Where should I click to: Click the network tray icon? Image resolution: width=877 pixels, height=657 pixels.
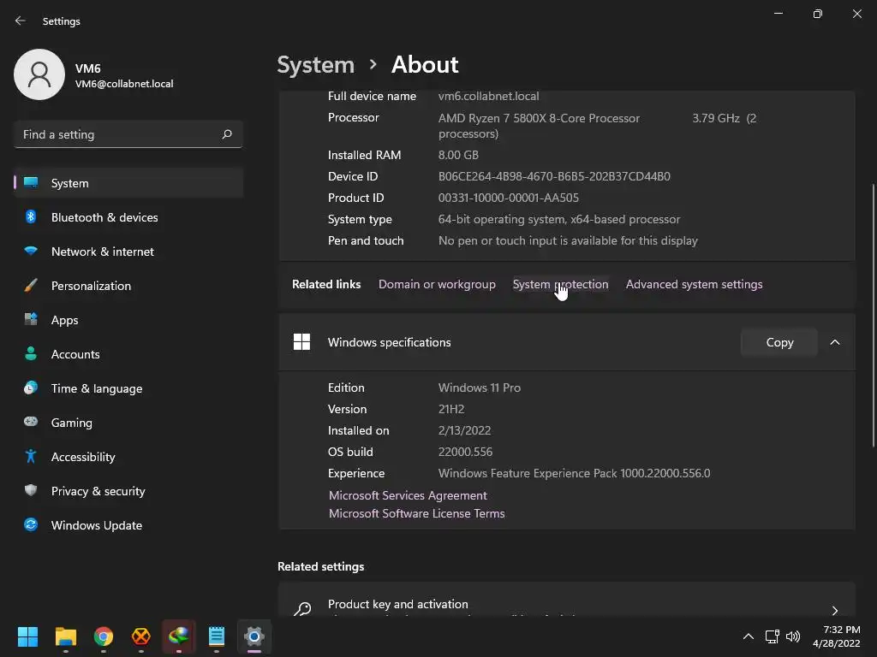coord(773,636)
